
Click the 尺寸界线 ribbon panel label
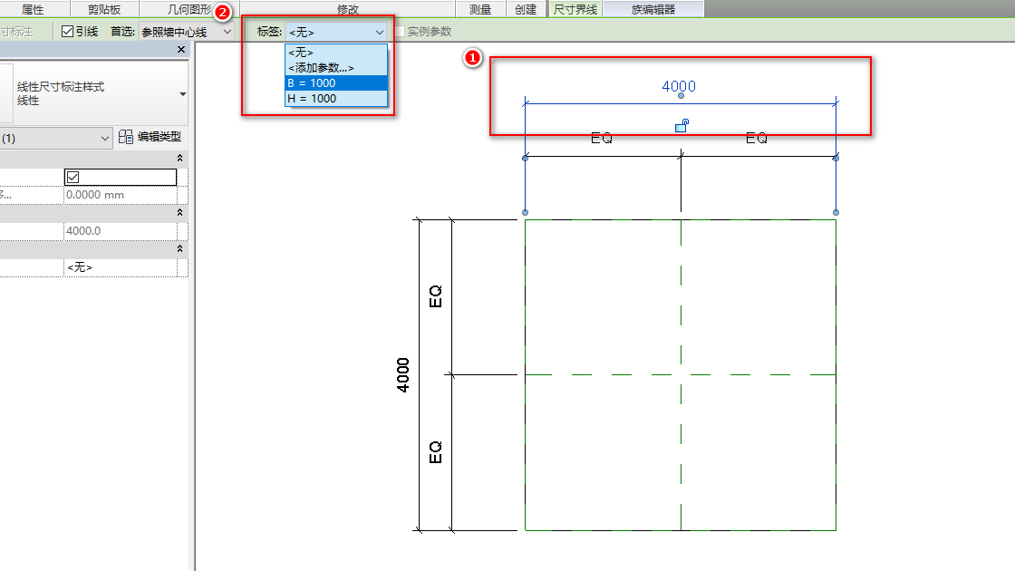pyautogui.click(x=575, y=9)
